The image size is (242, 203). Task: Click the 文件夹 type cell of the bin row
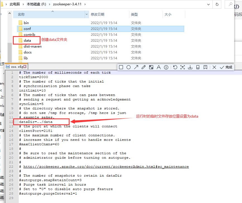point(136,23)
